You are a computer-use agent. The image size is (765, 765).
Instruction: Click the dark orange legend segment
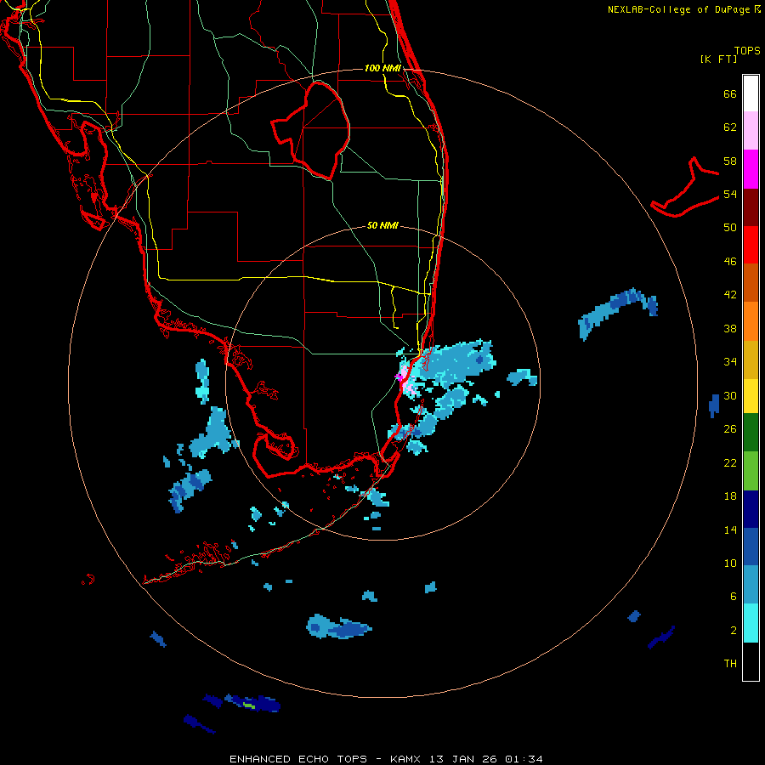[x=751, y=282]
